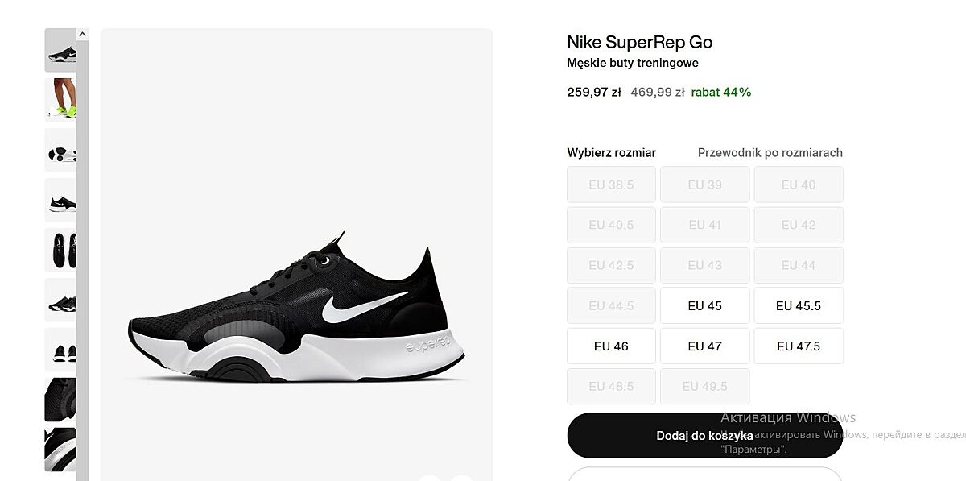Click the Dodaj do koszyka button
Viewport: 966px width, 481px height.
click(704, 436)
